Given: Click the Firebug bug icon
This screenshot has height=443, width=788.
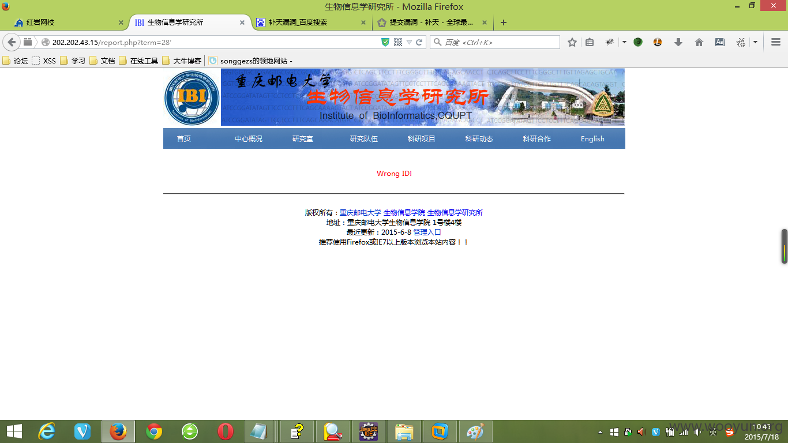Looking at the screenshot, I should (610, 42).
